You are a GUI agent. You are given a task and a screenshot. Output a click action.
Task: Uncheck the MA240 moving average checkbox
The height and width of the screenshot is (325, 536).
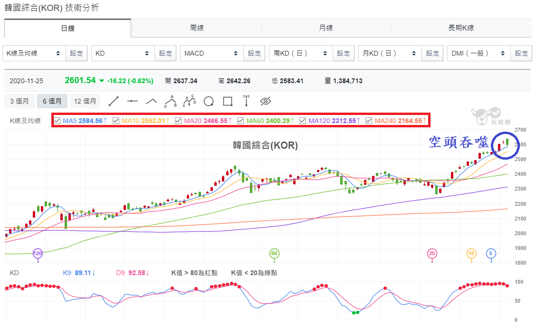pyautogui.click(x=369, y=121)
